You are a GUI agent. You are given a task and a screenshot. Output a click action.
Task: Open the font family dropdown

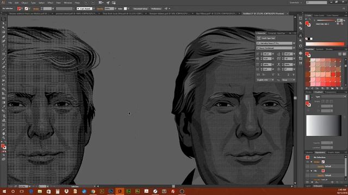[x=294, y=43]
